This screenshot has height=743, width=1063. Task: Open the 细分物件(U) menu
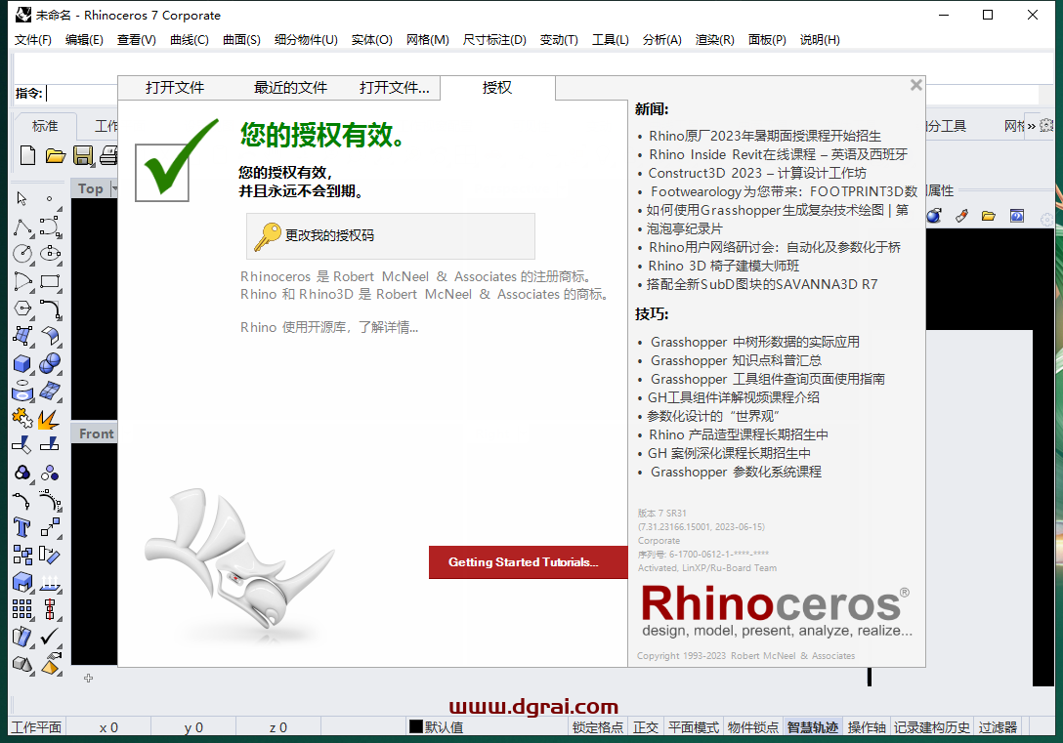click(x=306, y=39)
